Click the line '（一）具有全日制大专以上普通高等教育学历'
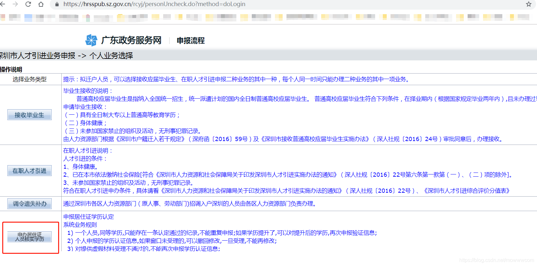537x266 pixels. (x=122, y=115)
